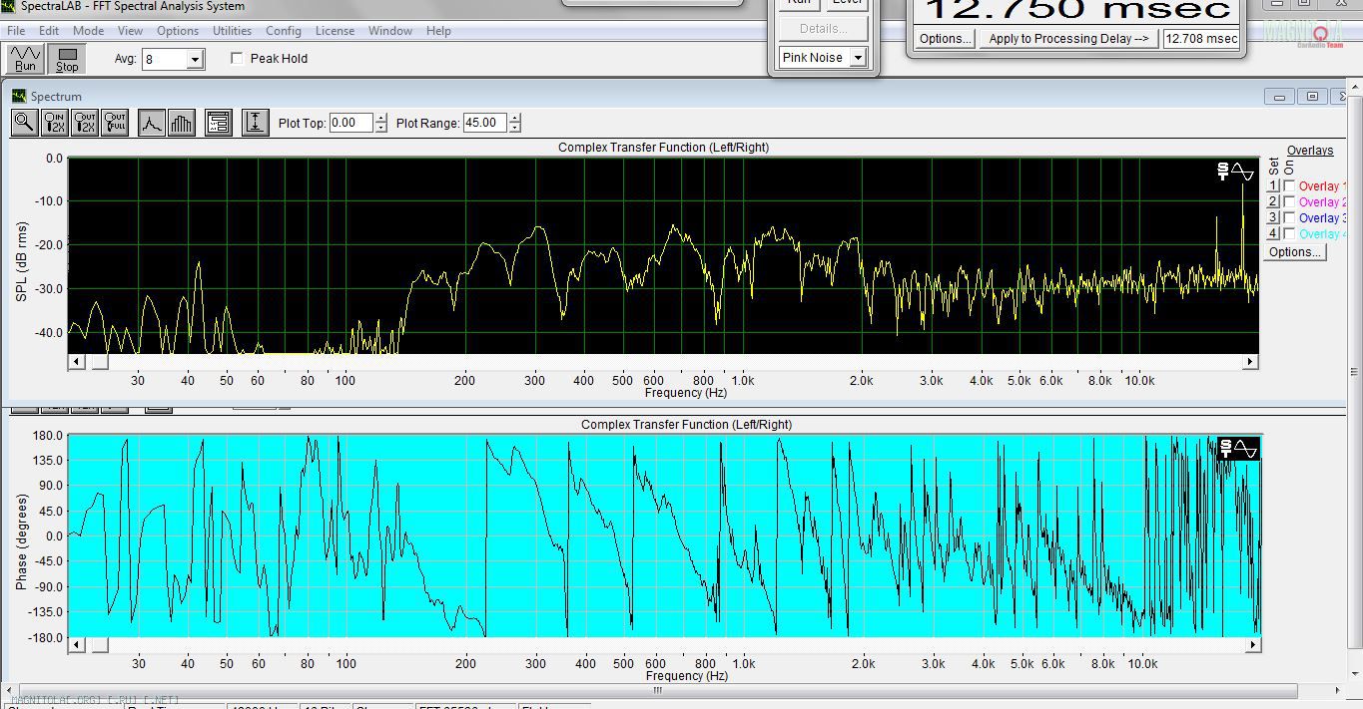Turn on Overlay 4 checkbox
Screen dimensions: 1363x709
[1289, 233]
